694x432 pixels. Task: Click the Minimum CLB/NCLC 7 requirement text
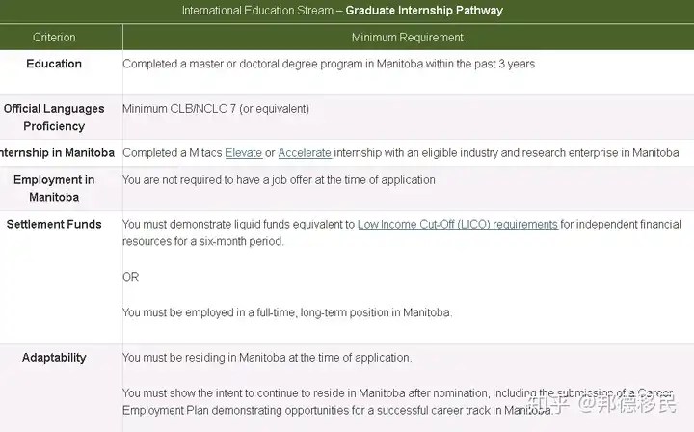click(216, 109)
